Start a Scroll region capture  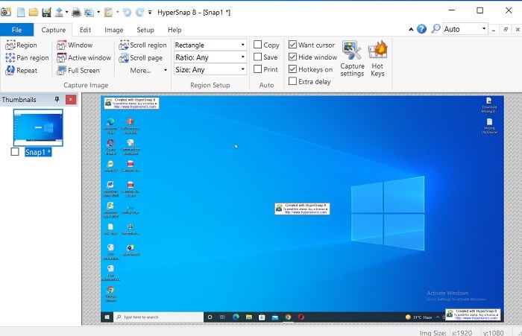point(143,45)
